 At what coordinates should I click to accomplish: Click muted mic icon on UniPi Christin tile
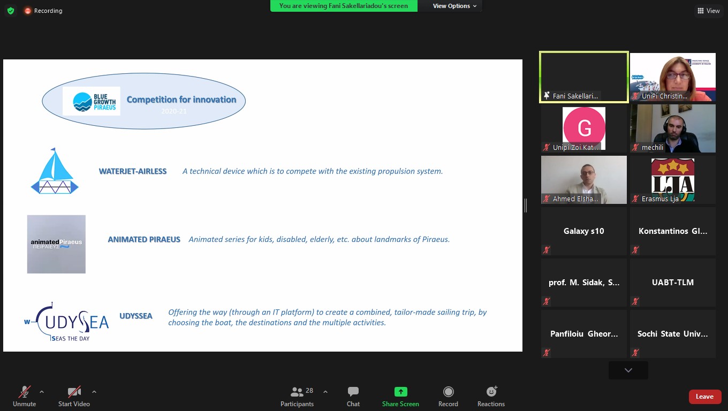(x=635, y=96)
